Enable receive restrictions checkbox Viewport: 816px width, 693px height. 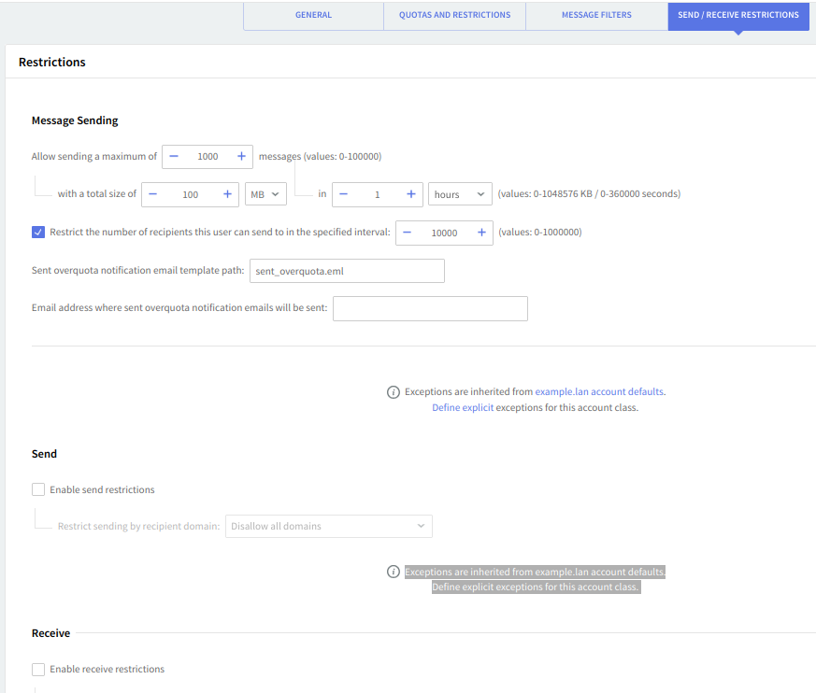coord(38,669)
